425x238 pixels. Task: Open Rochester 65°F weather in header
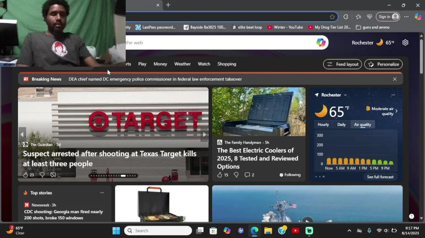373,43
